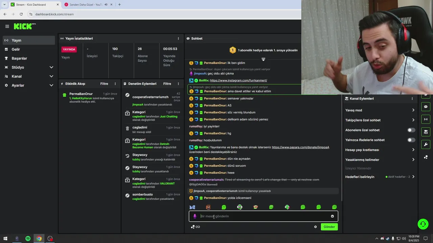
Task: Toggle Abonelere özel sohbet switch
Action: coord(411,130)
